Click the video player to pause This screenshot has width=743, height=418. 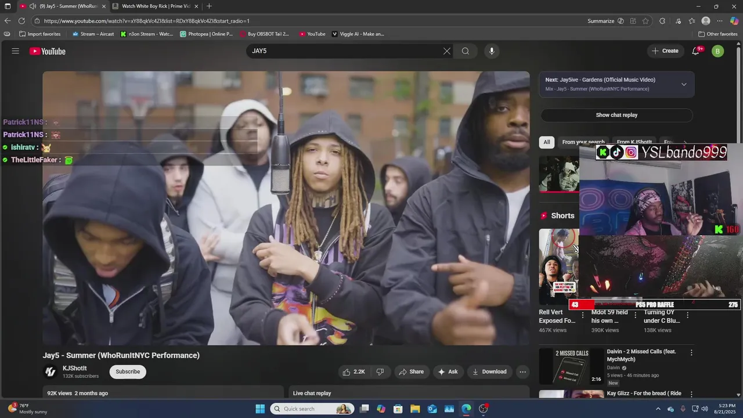pos(286,208)
